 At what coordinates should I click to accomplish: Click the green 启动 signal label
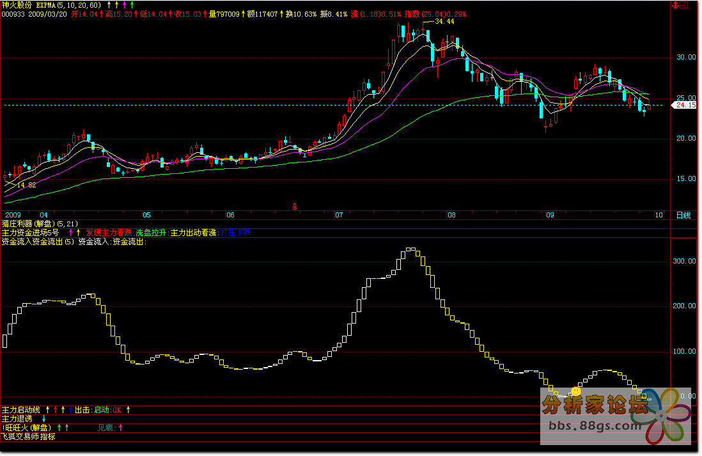(x=102, y=410)
